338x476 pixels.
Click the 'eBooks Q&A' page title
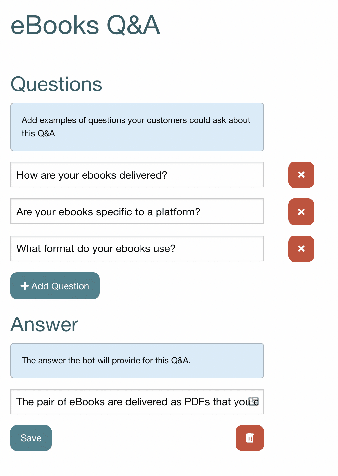pyautogui.click(x=85, y=26)
